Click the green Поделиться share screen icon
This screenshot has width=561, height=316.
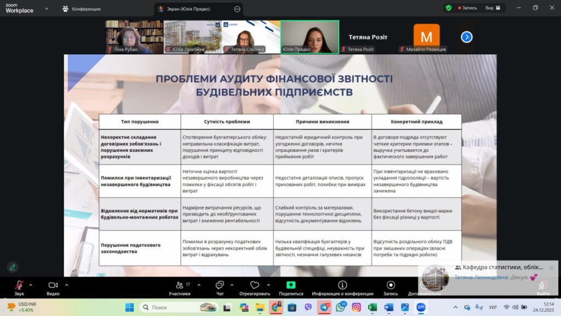[x=291, y=285]
